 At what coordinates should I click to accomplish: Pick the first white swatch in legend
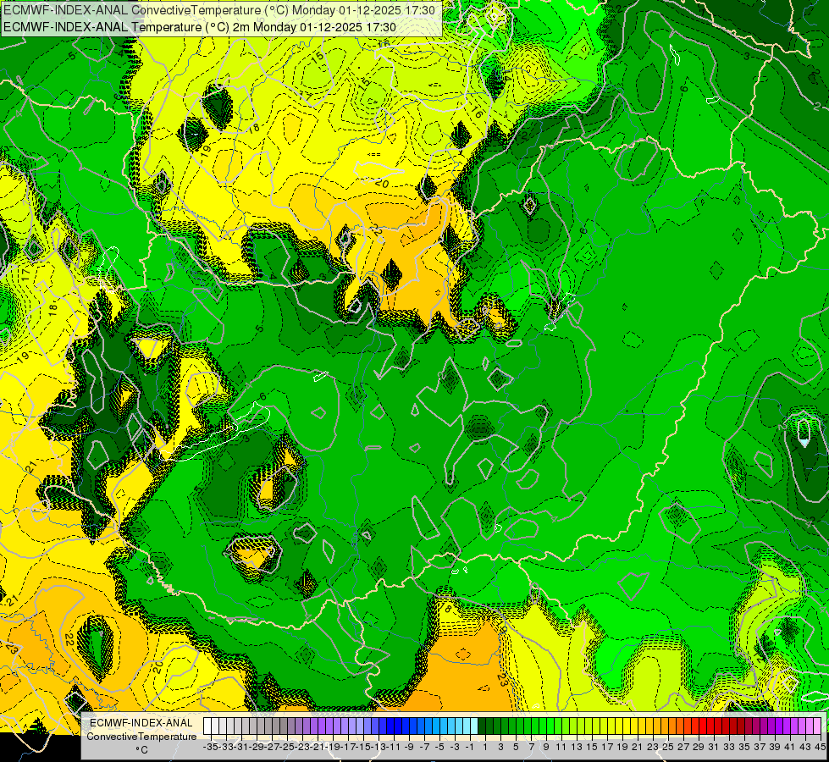(207, 726)
